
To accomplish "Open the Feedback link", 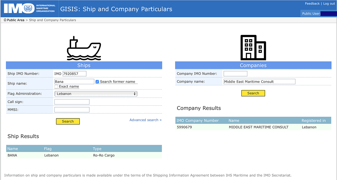I will (312, 4).
